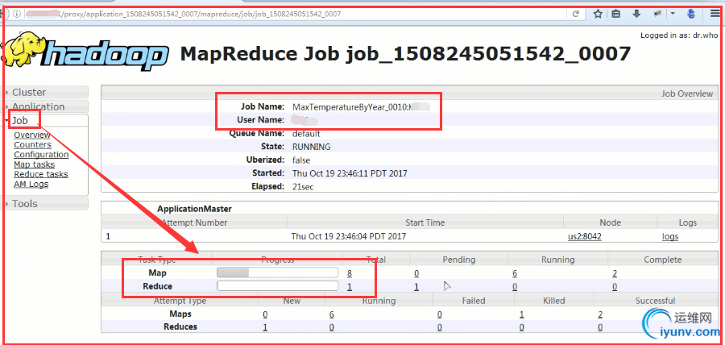Viewport: 725px width, 345px height.
Task: Open the bookmarks list icon
Action: pos(616,14)
